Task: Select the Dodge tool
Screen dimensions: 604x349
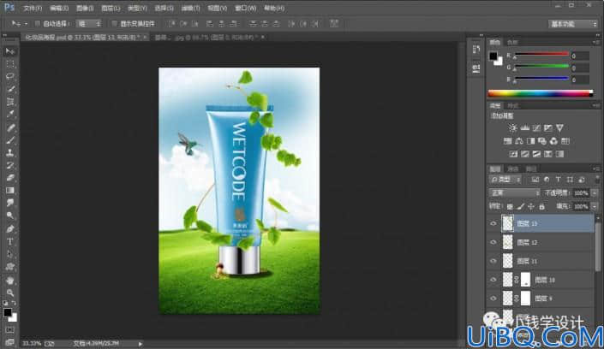Action: 10,216
